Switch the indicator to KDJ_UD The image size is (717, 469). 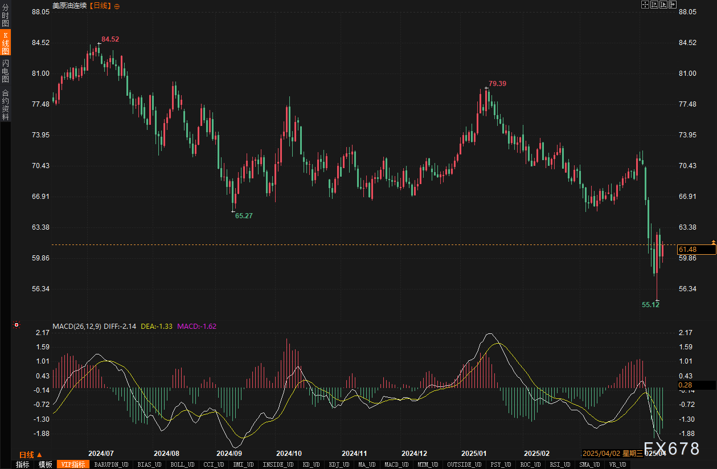tap(340, 464)
